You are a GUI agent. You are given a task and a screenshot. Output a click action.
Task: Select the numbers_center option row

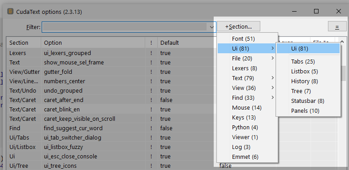click(111, 81)
